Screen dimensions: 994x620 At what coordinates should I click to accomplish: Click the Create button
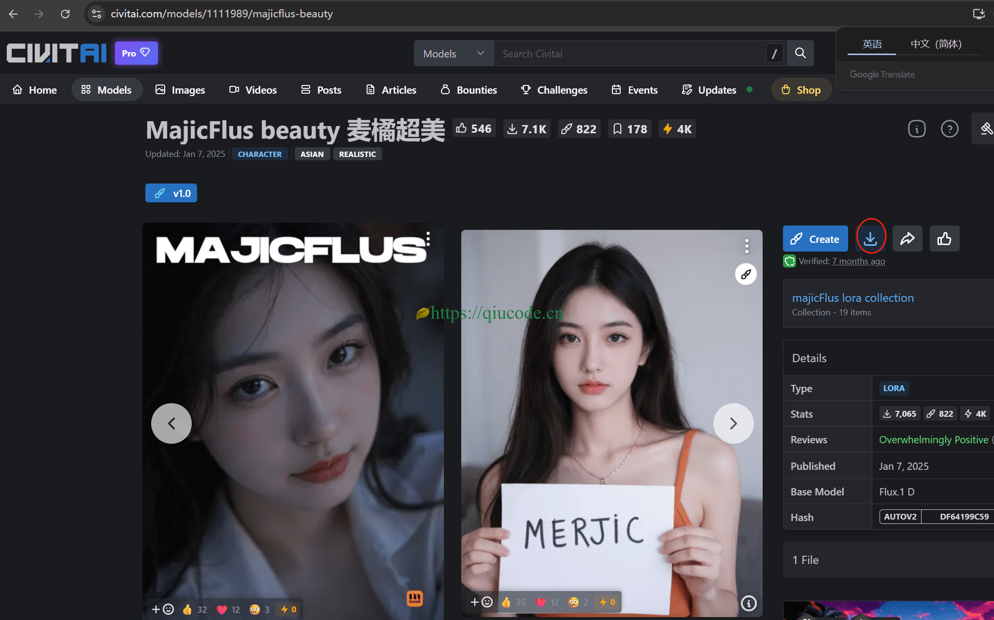[815, 239]
